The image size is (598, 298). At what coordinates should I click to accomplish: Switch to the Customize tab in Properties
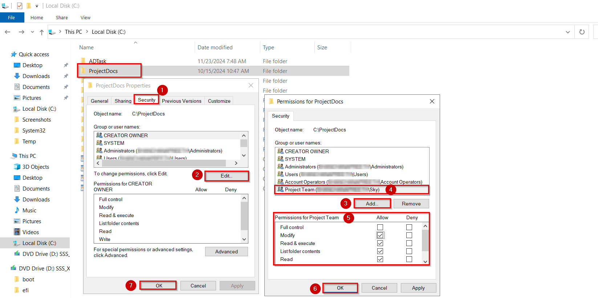(x=219, y=101)
